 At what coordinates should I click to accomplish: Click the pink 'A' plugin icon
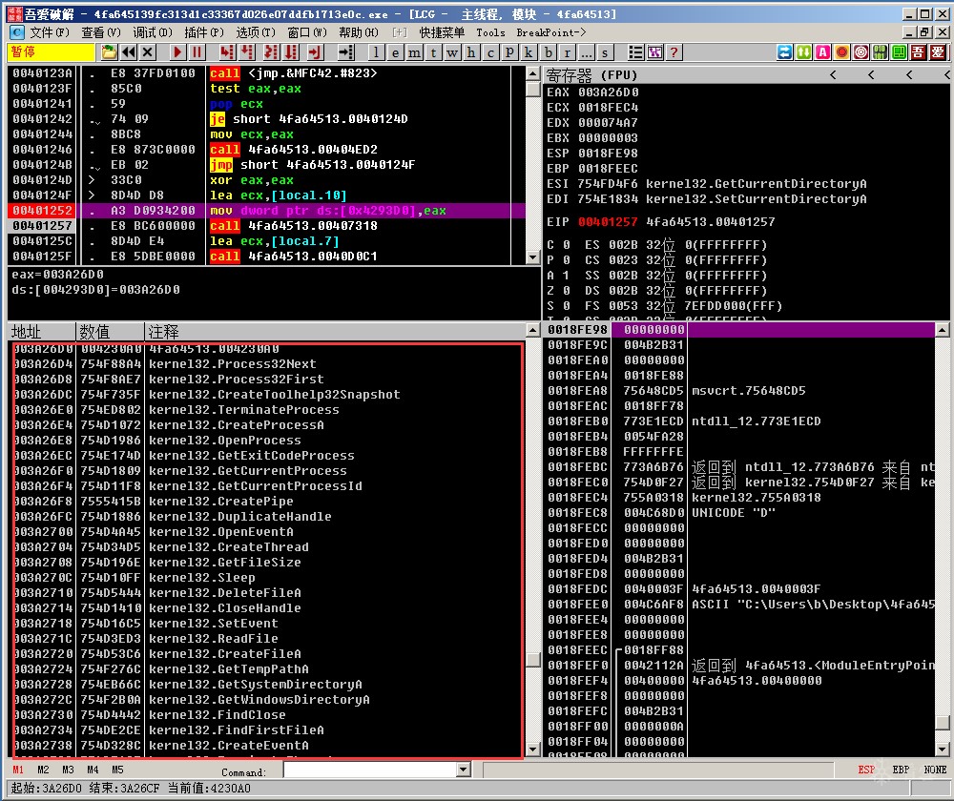(822, 52)
